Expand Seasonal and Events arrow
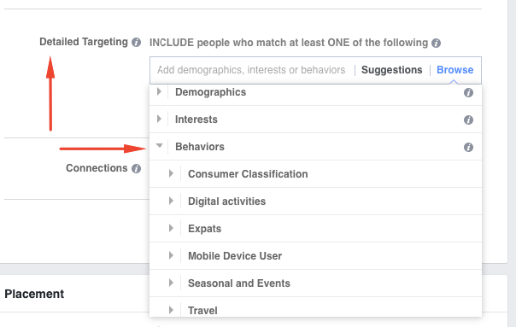Viewport: 516px width, 327px height. click(171, 283)
